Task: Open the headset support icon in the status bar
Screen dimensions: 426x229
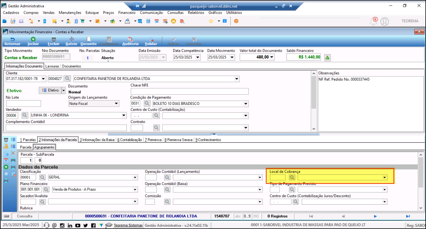Action: 46,225
